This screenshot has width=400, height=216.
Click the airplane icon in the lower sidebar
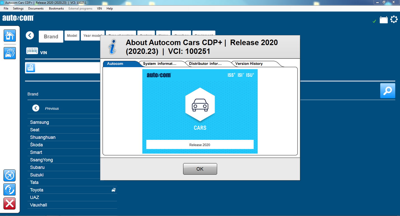point(9,175)
